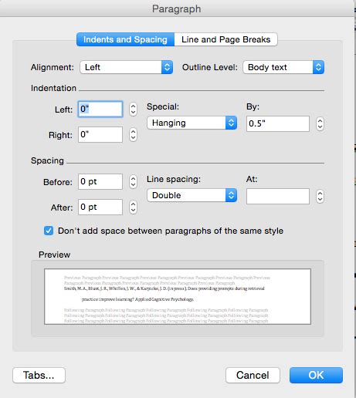This screenshot has width=356, height=398.
Task: Click the At line spacing stepper
Action: click(320, 197)
